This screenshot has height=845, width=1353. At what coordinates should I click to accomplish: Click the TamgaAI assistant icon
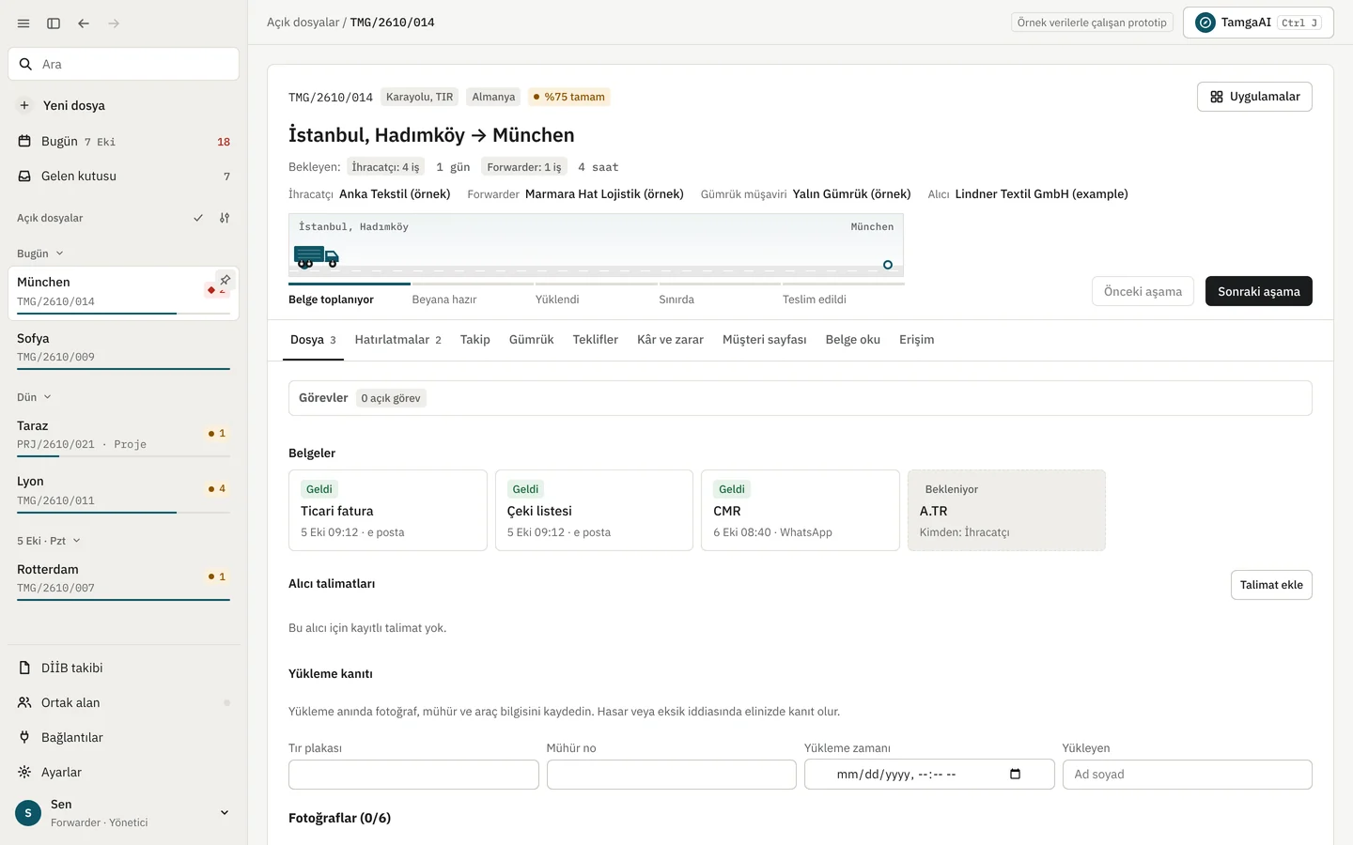(x=1205, y=23)
